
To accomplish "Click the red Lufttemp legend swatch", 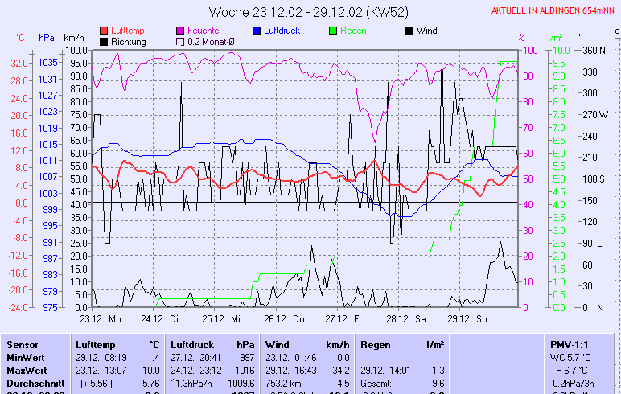I will tap(105, 31).
